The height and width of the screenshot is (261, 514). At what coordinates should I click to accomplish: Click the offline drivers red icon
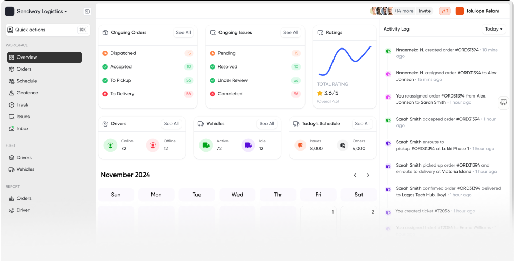(x=153, y=145)
